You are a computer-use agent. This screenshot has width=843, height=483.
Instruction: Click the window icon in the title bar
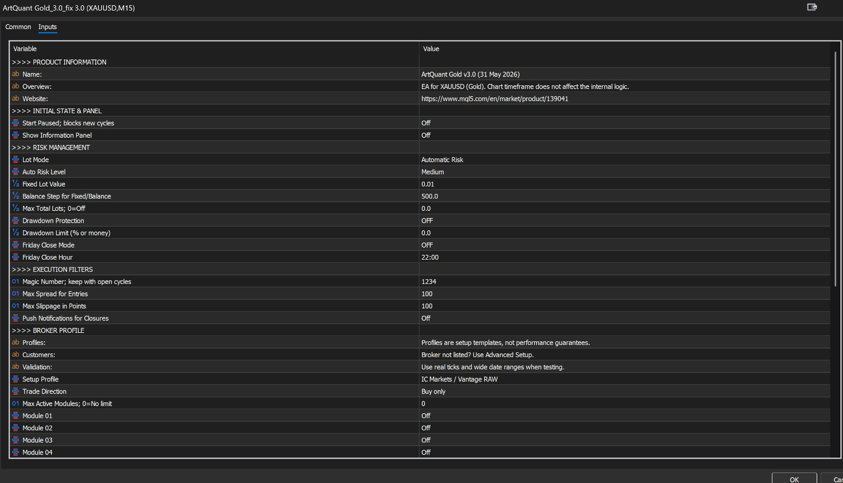point(812,7)
